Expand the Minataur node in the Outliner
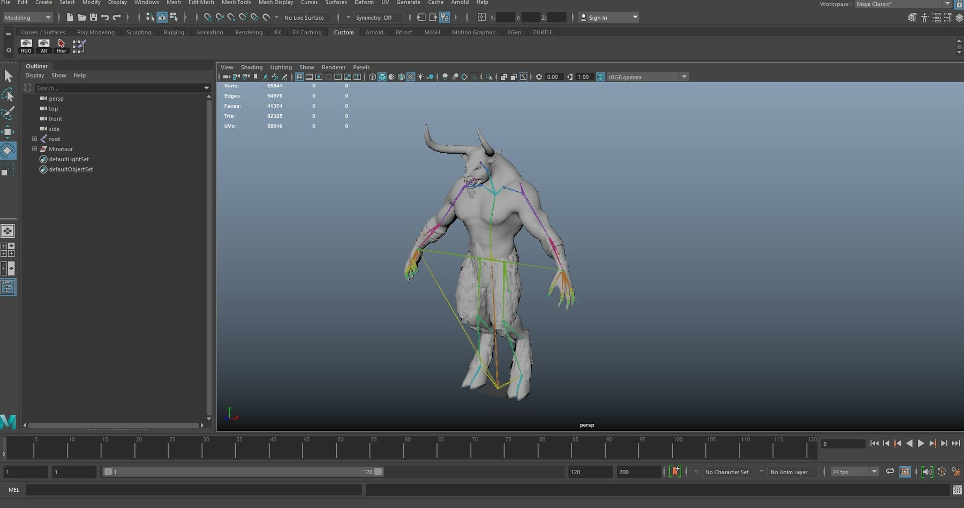 pos(35,149)
